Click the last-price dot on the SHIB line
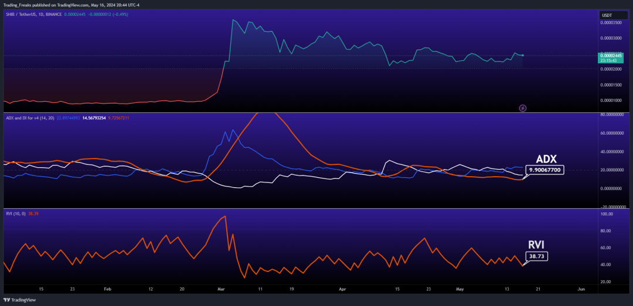This screenshot has height=306, width=633. click(523, 55)
